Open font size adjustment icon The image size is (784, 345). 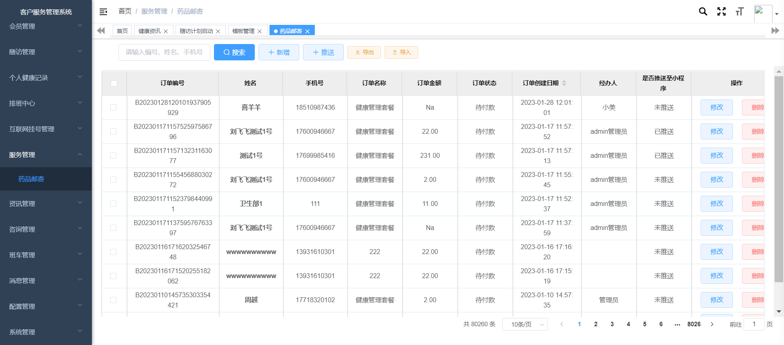tap(739, 11)
